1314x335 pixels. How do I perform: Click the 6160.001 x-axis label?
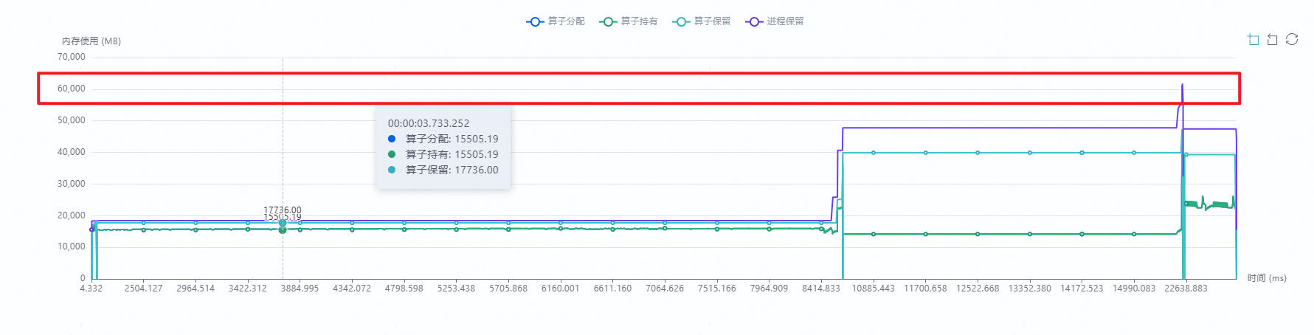(x=561, y=289)
